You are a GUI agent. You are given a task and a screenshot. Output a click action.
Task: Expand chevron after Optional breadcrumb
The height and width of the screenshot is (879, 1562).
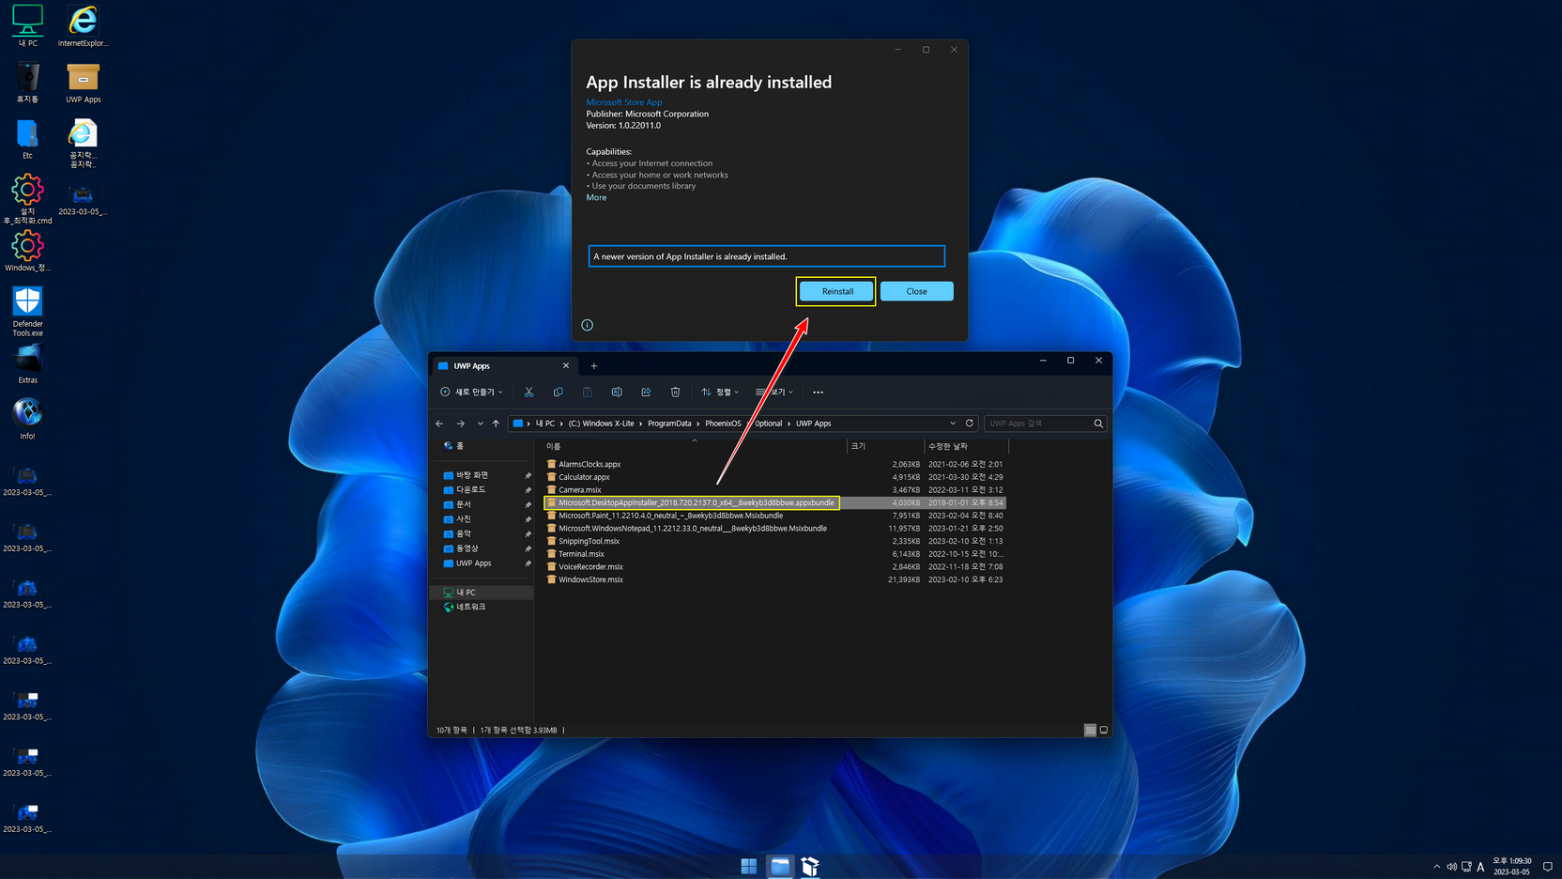pos(789,424)
